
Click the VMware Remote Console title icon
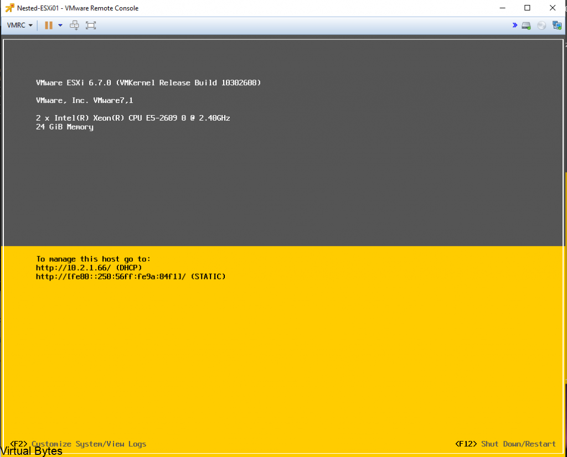[x=10, y=8]
